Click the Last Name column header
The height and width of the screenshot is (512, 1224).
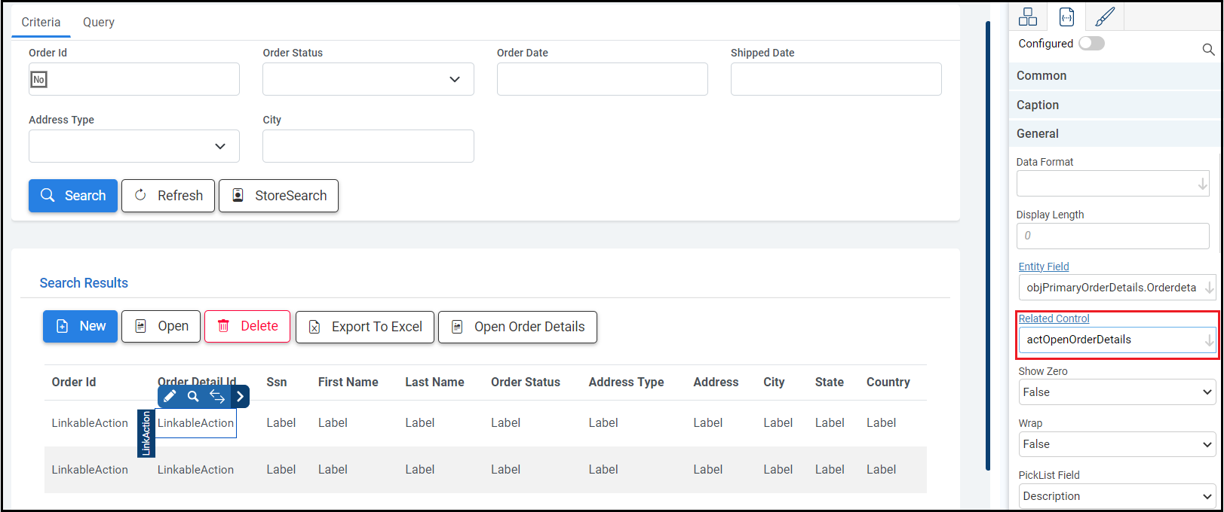click(434, 382)
